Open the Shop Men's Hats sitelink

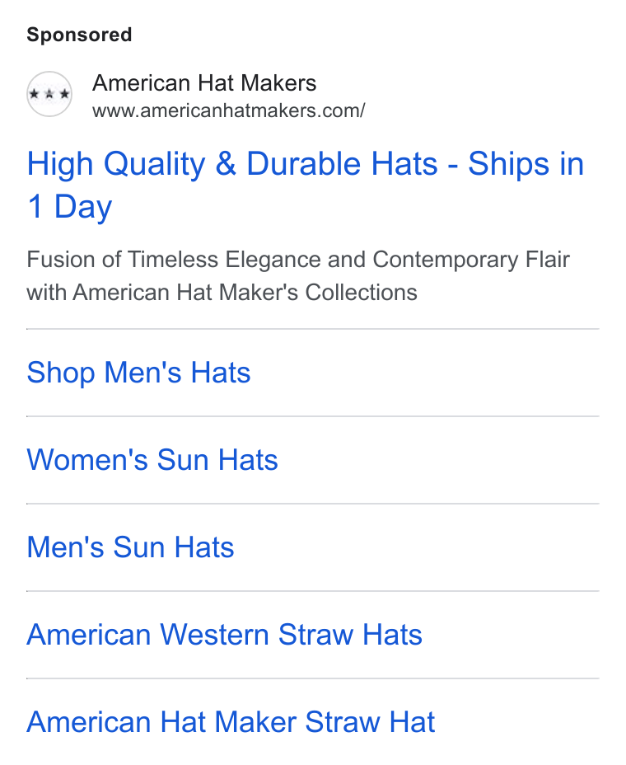pos(138,373)
